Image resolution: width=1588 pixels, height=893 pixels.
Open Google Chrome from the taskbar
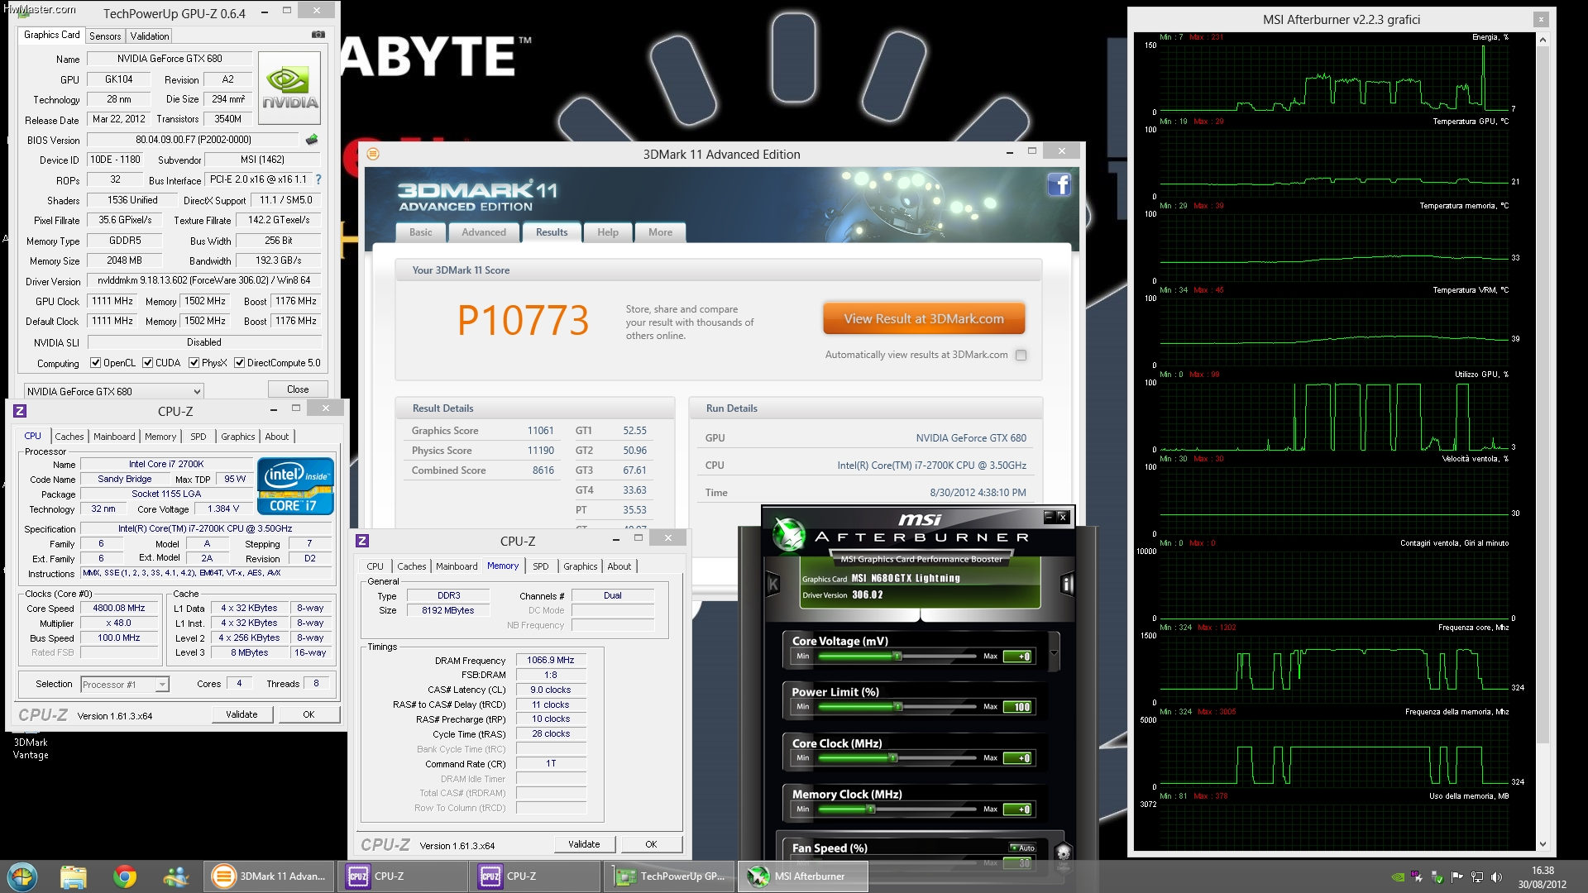point(125,876)
